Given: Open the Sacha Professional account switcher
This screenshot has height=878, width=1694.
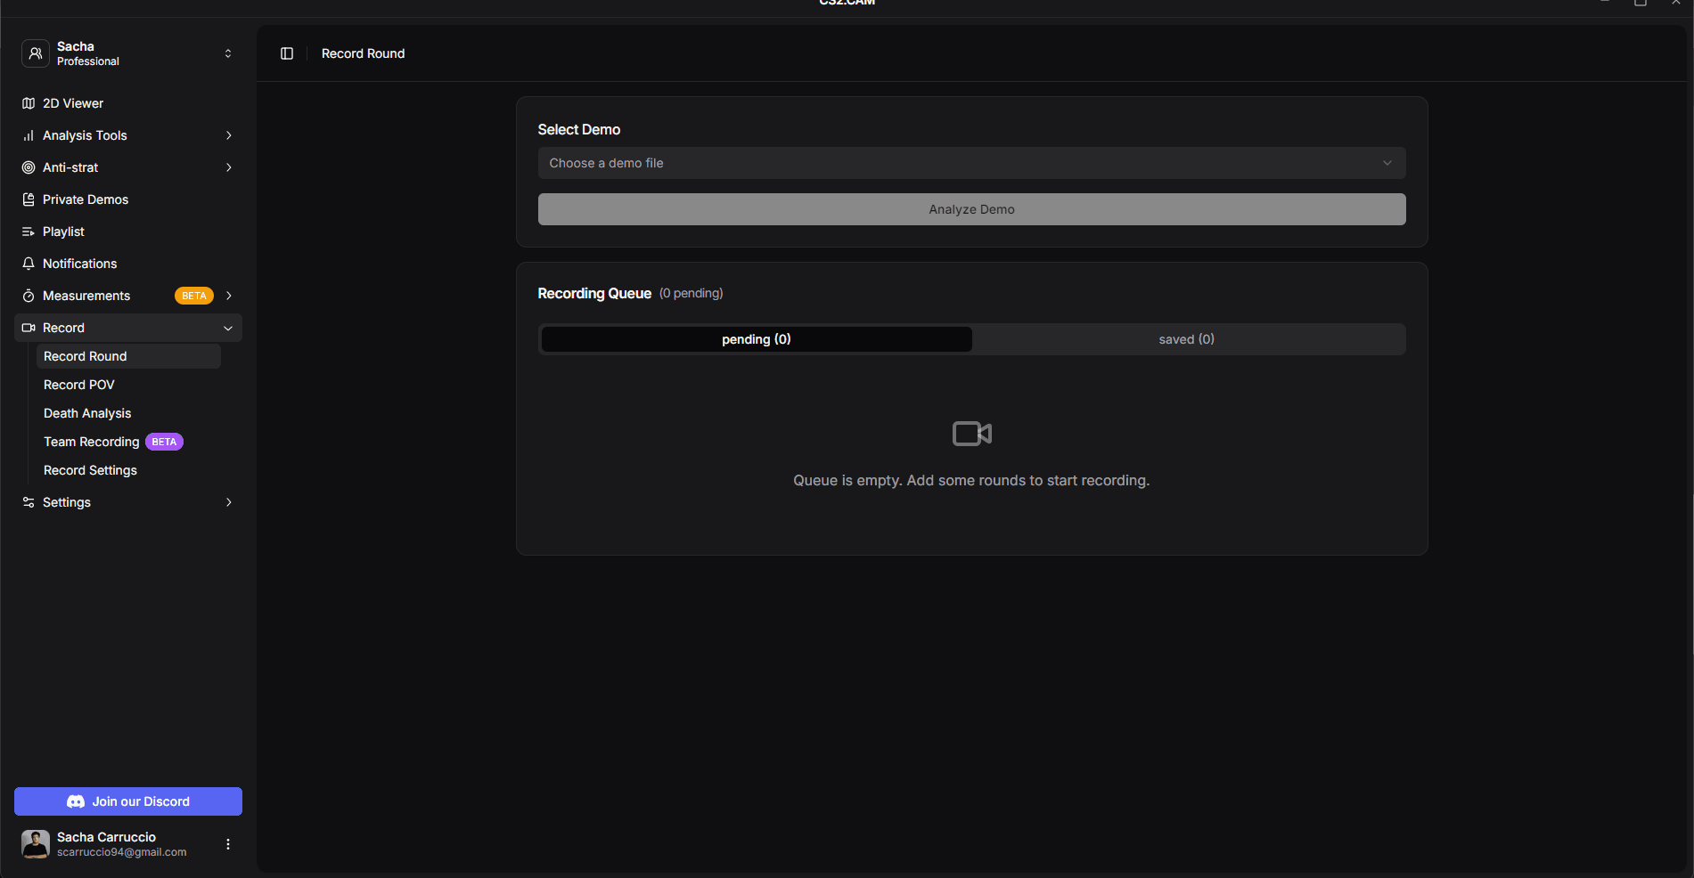Looking at the screenshot, I should [x=128, y=53].
